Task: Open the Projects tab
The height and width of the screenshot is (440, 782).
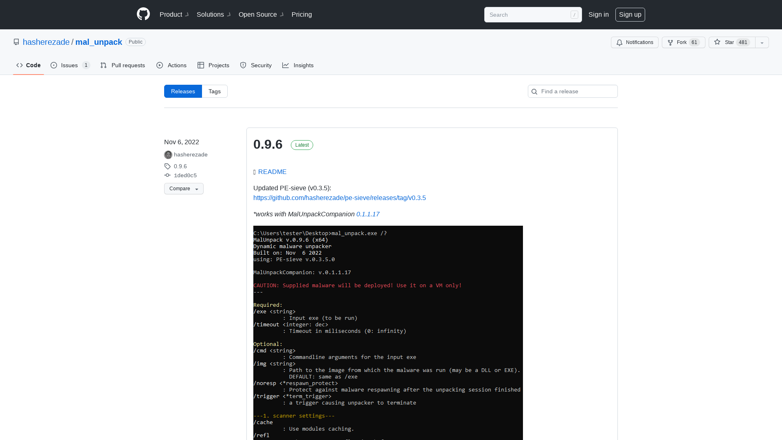Action: click(213, 65)
